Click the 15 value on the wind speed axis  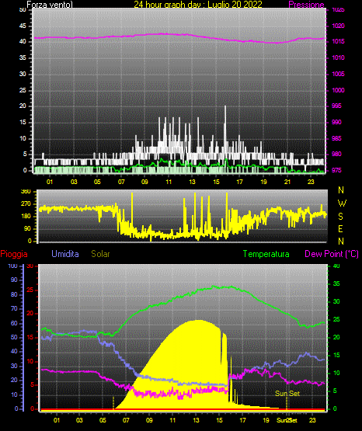click(23, 122)
